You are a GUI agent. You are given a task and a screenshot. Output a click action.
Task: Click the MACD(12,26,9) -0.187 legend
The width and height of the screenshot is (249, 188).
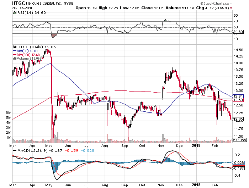click(x=37, y=151)
